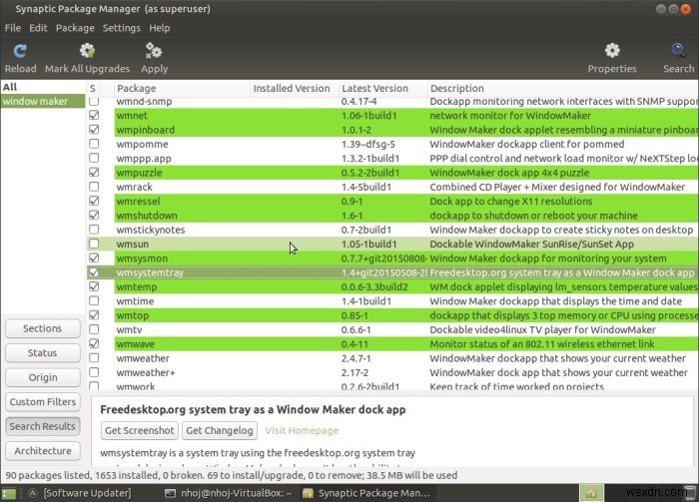Toggle the wmnet package checkbox
The image size is (699, 502).
click(x=94, y=116)
